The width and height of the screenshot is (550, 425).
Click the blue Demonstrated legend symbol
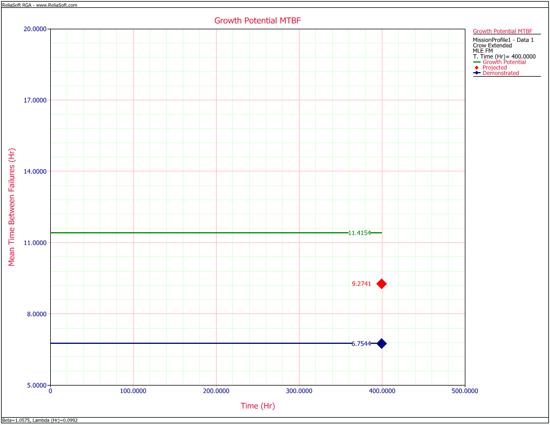point(477,73)
